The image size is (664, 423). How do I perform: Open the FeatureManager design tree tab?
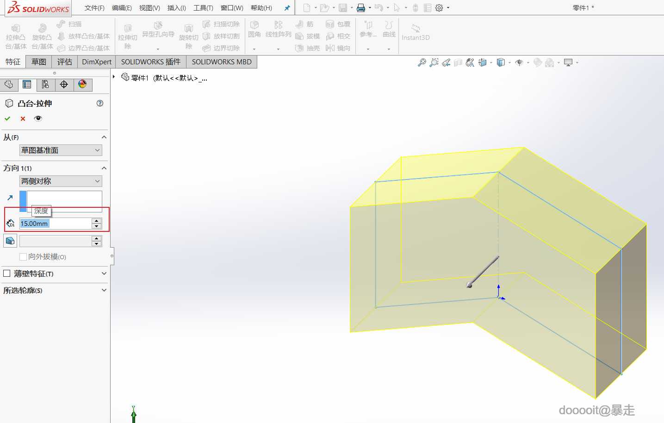pos(9,84)
